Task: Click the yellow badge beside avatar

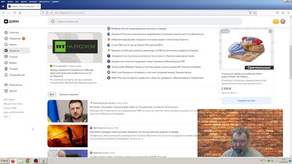Action: pyautogui.click(x=276, y=21)
